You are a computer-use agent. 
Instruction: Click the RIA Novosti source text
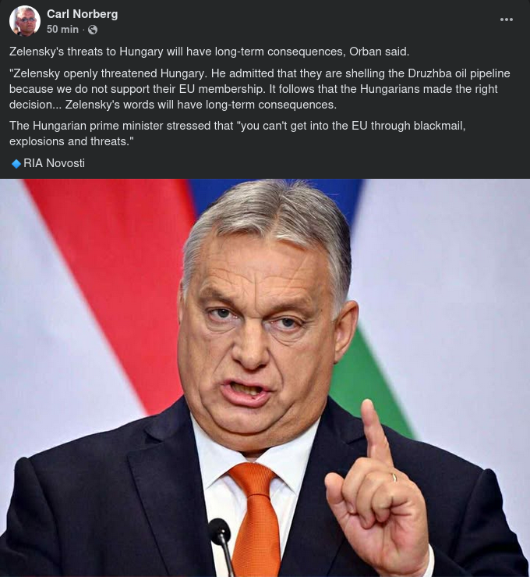pos(54,163)
